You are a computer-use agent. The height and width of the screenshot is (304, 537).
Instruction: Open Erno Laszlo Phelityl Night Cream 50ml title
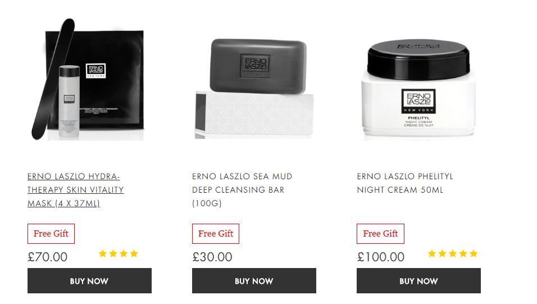point(405,183)
